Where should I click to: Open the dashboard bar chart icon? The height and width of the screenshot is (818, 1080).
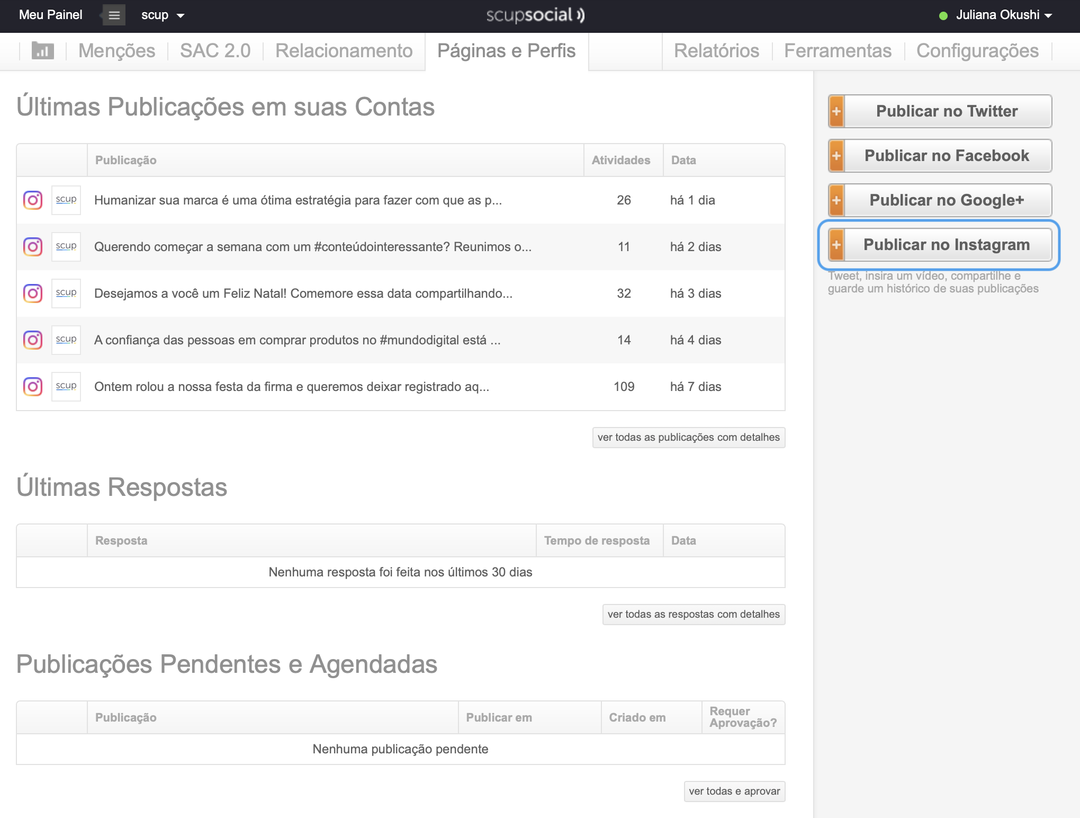43,51
